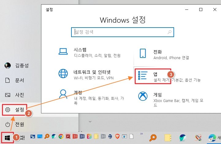Open the 게임 Xbox icon

coord(143,96)
